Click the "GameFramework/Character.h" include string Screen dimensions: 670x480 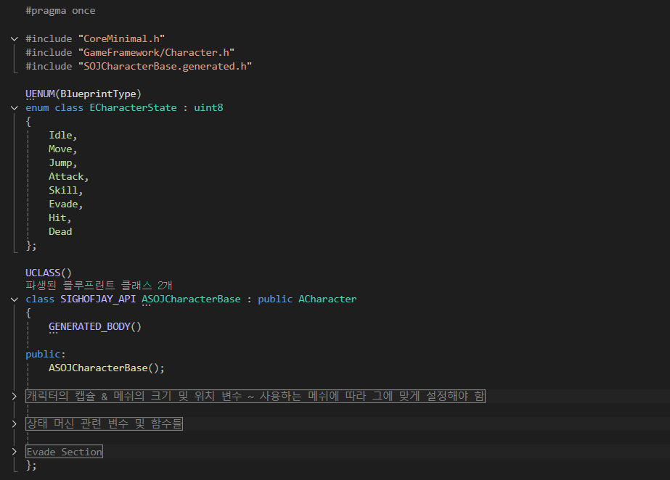(x=156, y=52)
